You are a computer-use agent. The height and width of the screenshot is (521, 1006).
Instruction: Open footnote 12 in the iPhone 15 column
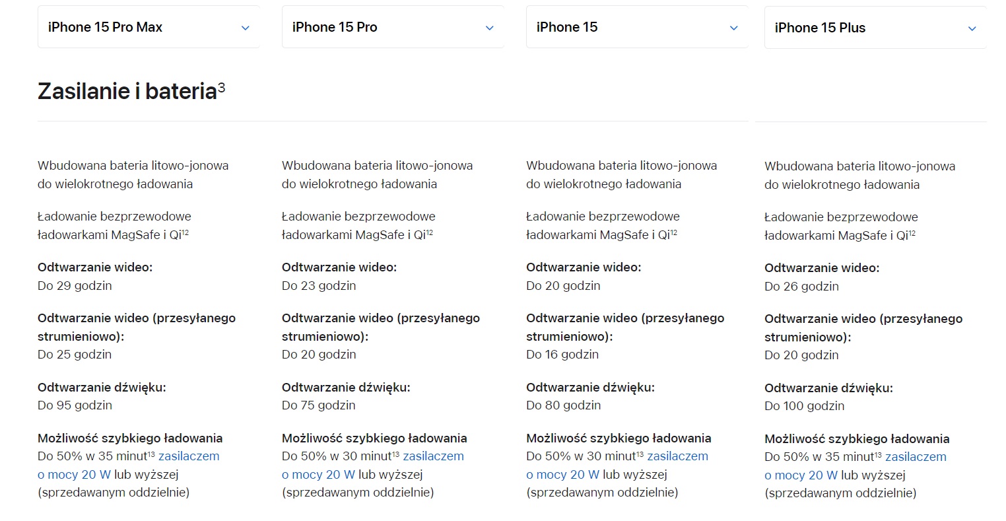674,232
